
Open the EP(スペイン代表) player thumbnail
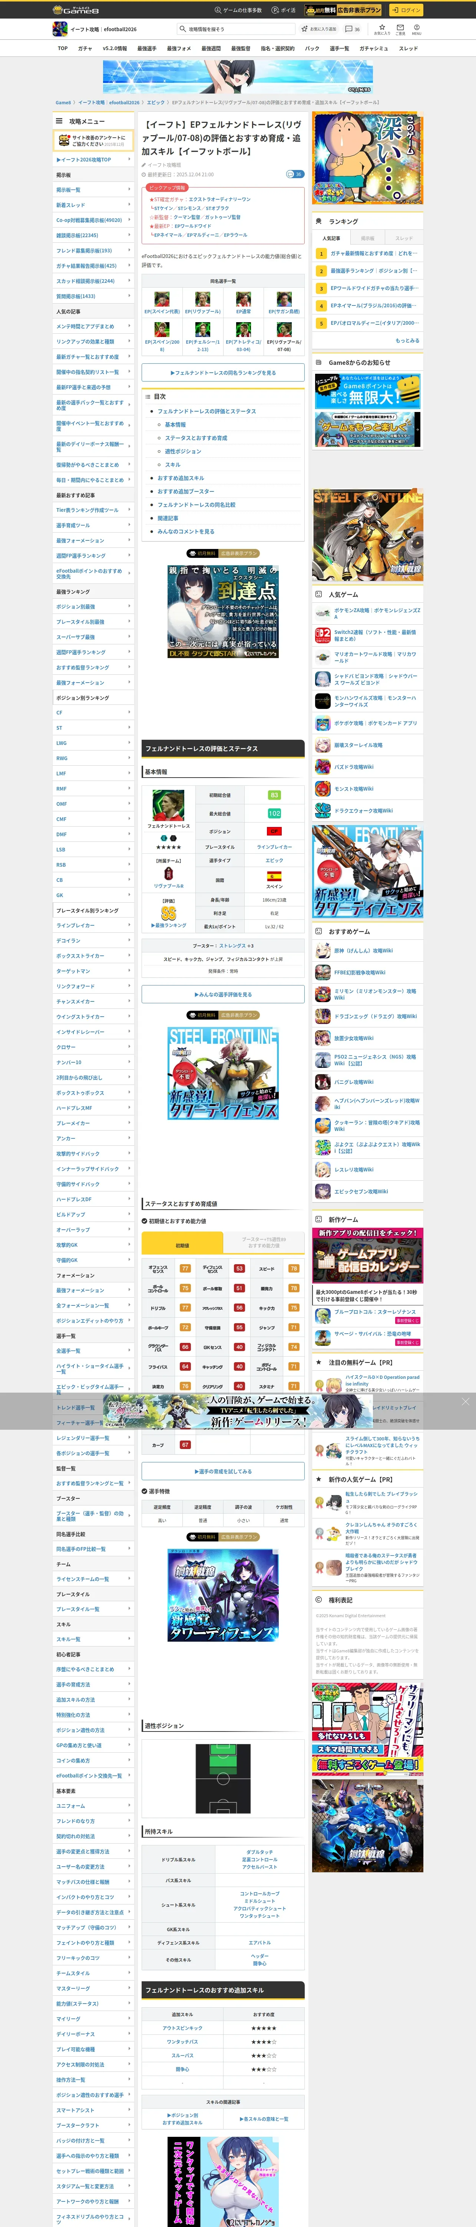[x=162, y=300]
